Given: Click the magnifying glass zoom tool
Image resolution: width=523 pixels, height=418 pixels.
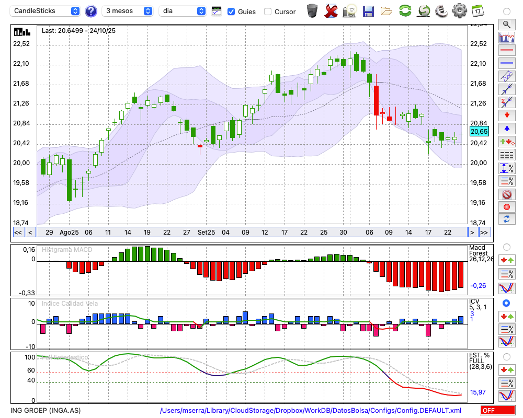Looking at the screenshot, I should point(506,24).
